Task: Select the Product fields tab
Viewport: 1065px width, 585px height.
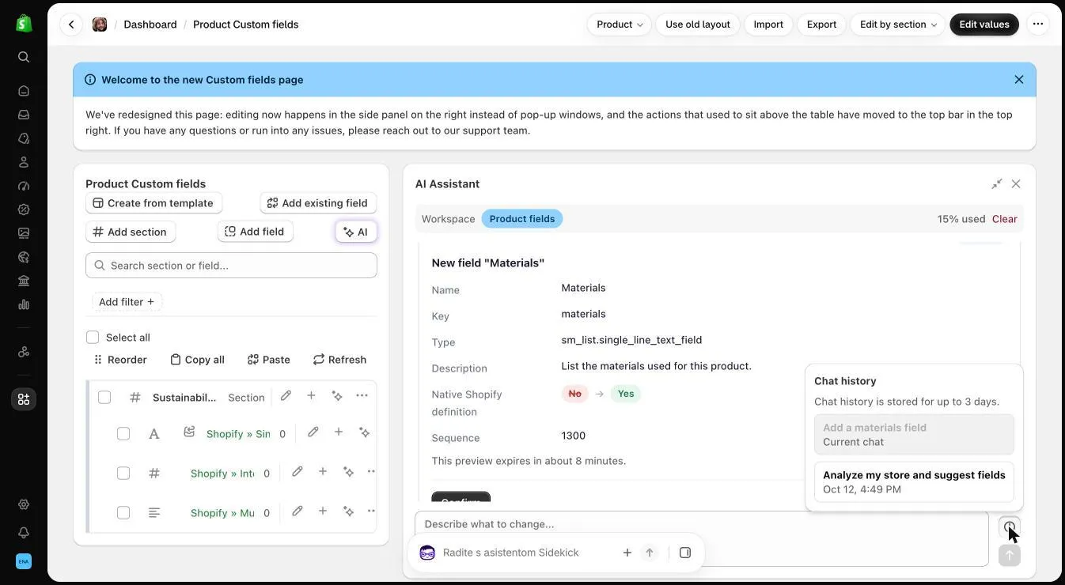Action: click(522, 219)
